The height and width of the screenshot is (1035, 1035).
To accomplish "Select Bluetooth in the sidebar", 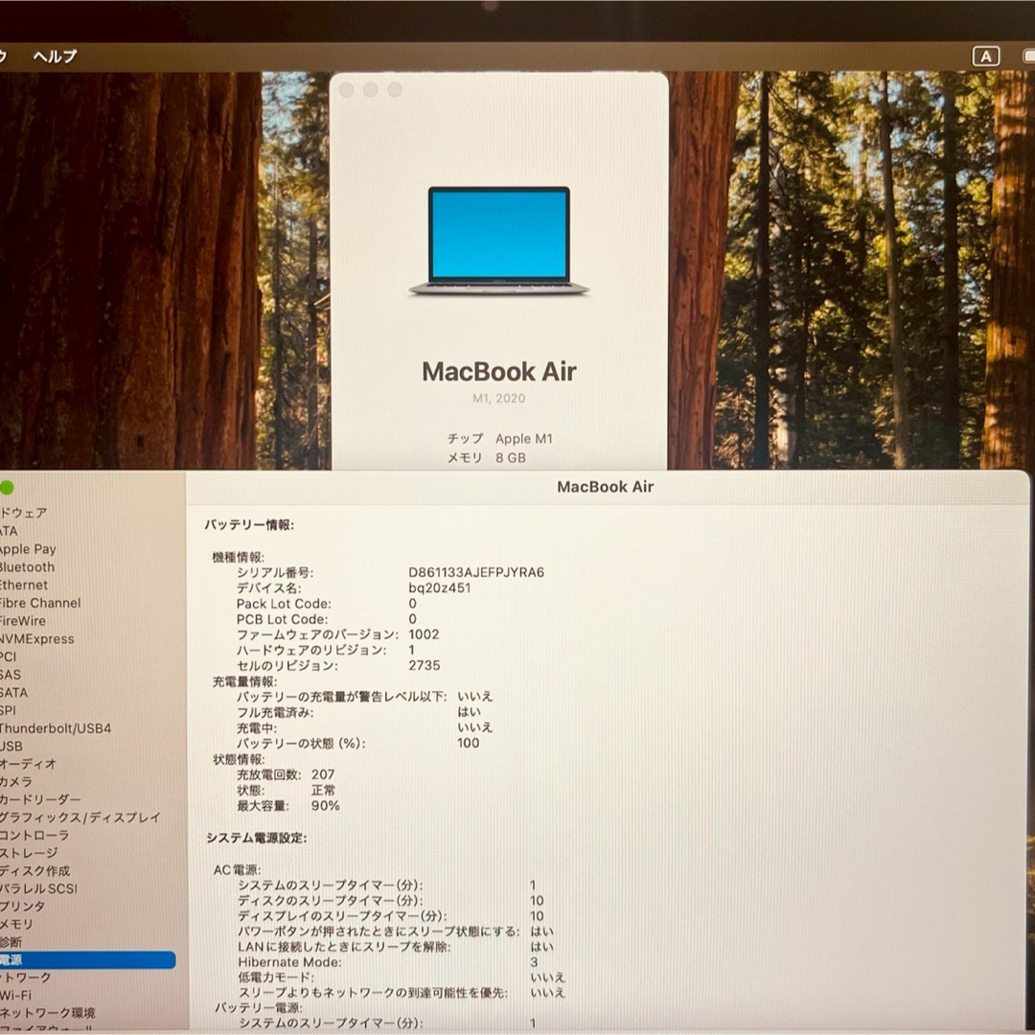I will 27,567.
